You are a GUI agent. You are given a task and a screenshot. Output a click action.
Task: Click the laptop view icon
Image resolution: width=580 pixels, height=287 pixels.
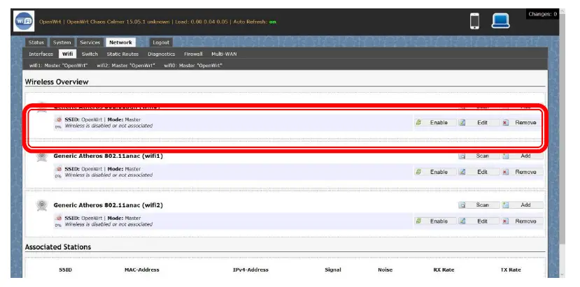point(500,21)
